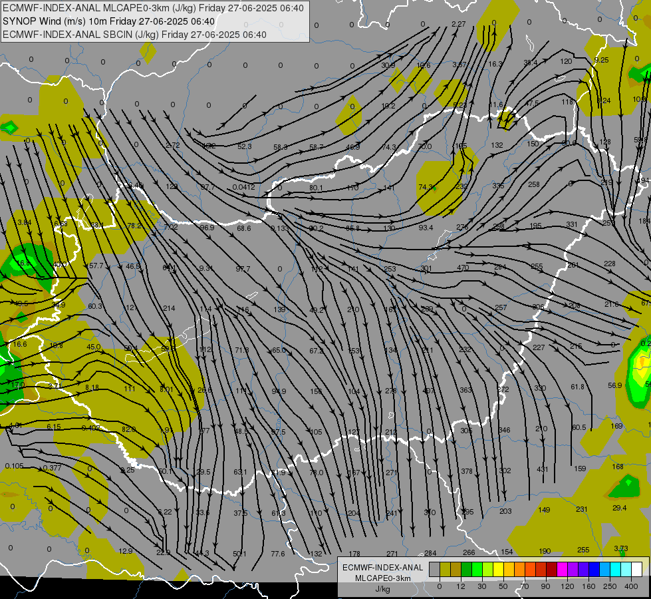Click the map value 17.0
651x599 pixels.
click(18, 385)
